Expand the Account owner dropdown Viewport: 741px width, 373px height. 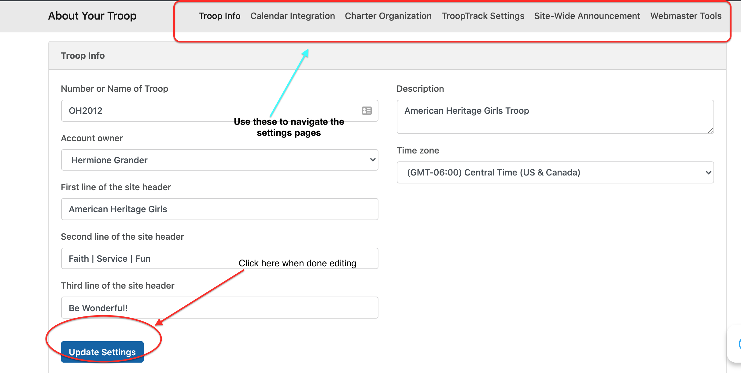219,160
